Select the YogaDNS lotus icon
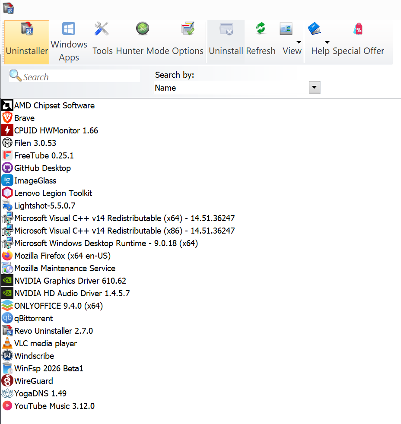Screen dimensions: 401x424 click(x=7, y=393)
